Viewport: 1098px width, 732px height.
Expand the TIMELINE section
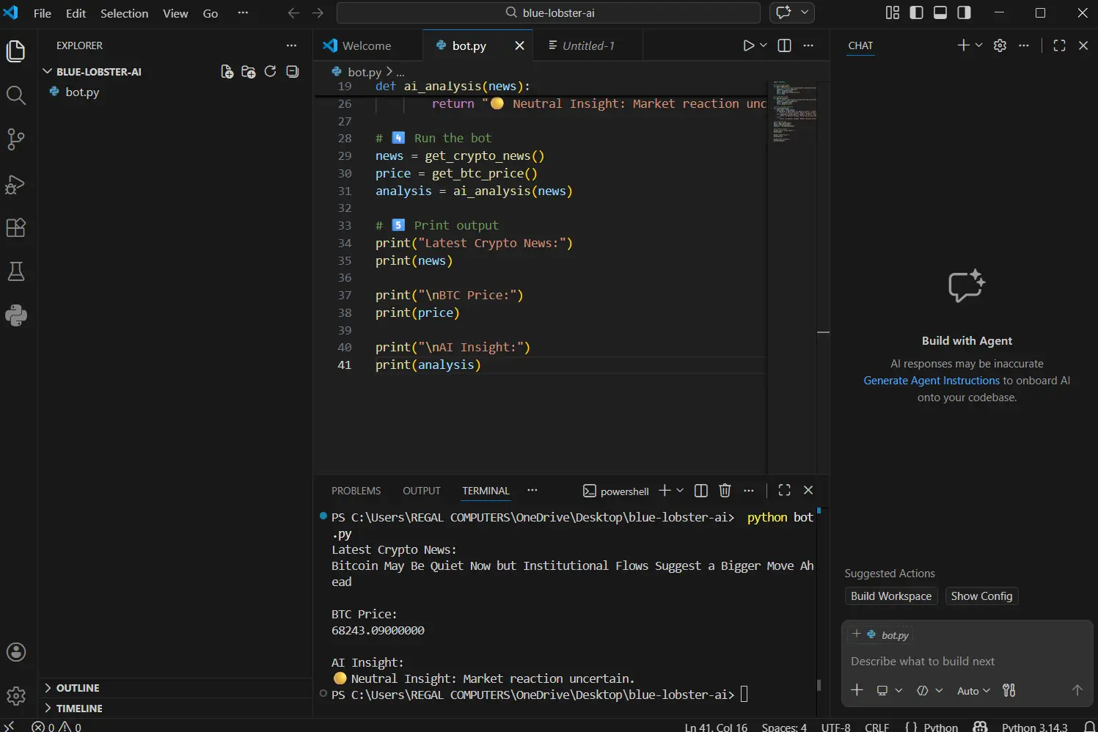(x=79, y=709)
